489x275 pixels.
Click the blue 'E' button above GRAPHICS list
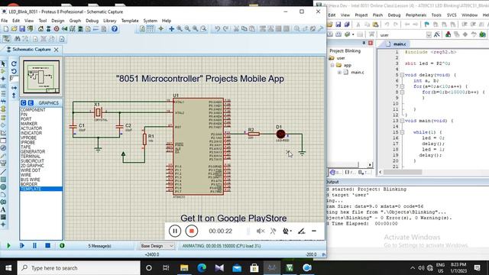pos(31,102)
